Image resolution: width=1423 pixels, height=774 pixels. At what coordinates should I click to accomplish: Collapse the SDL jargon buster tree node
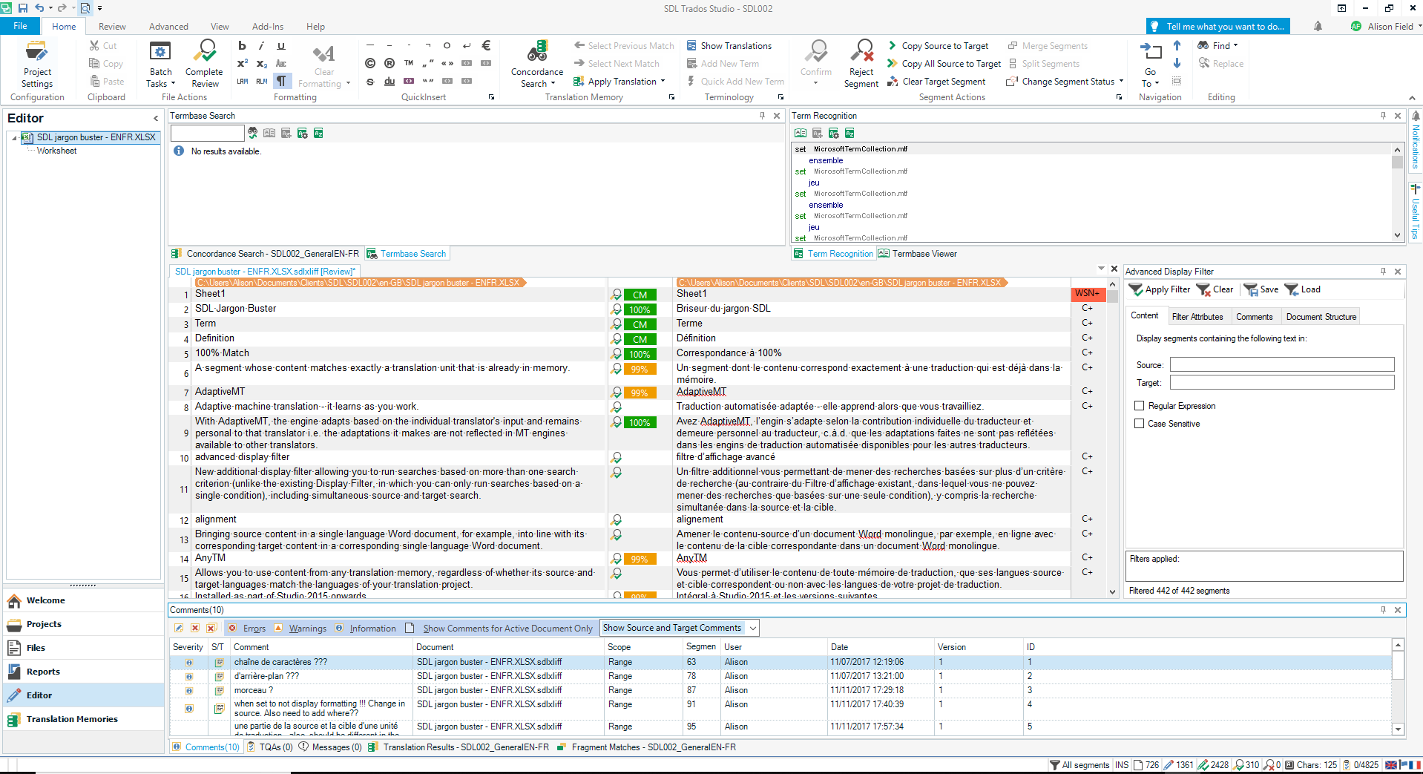pyautogui.click(x=14, y=138)
